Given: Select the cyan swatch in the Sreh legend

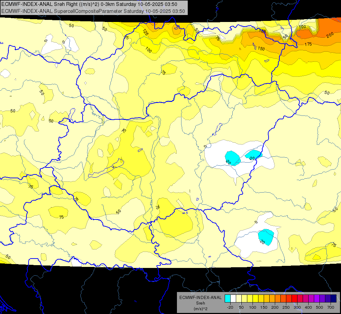Looking at the screenshot, I should tap(228, 298).
